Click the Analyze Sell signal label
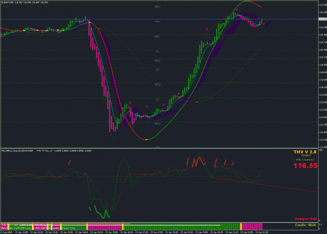Image resolution: width=327 pixels, height=234 pixels. tap(306, 219)
